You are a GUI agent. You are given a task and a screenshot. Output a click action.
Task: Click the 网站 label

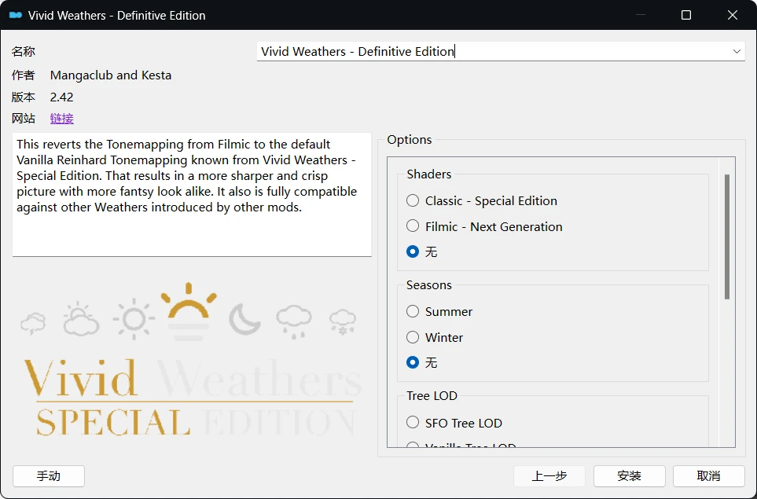(x=23, y=118)
